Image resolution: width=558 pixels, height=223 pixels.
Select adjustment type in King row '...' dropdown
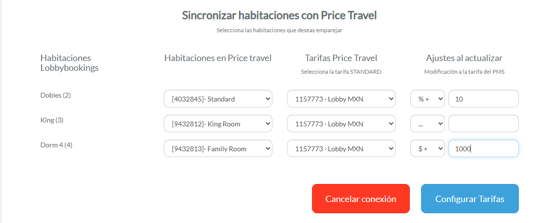[427, 123]
